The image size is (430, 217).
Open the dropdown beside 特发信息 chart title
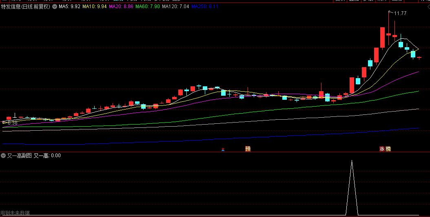[x=55, y=7]
